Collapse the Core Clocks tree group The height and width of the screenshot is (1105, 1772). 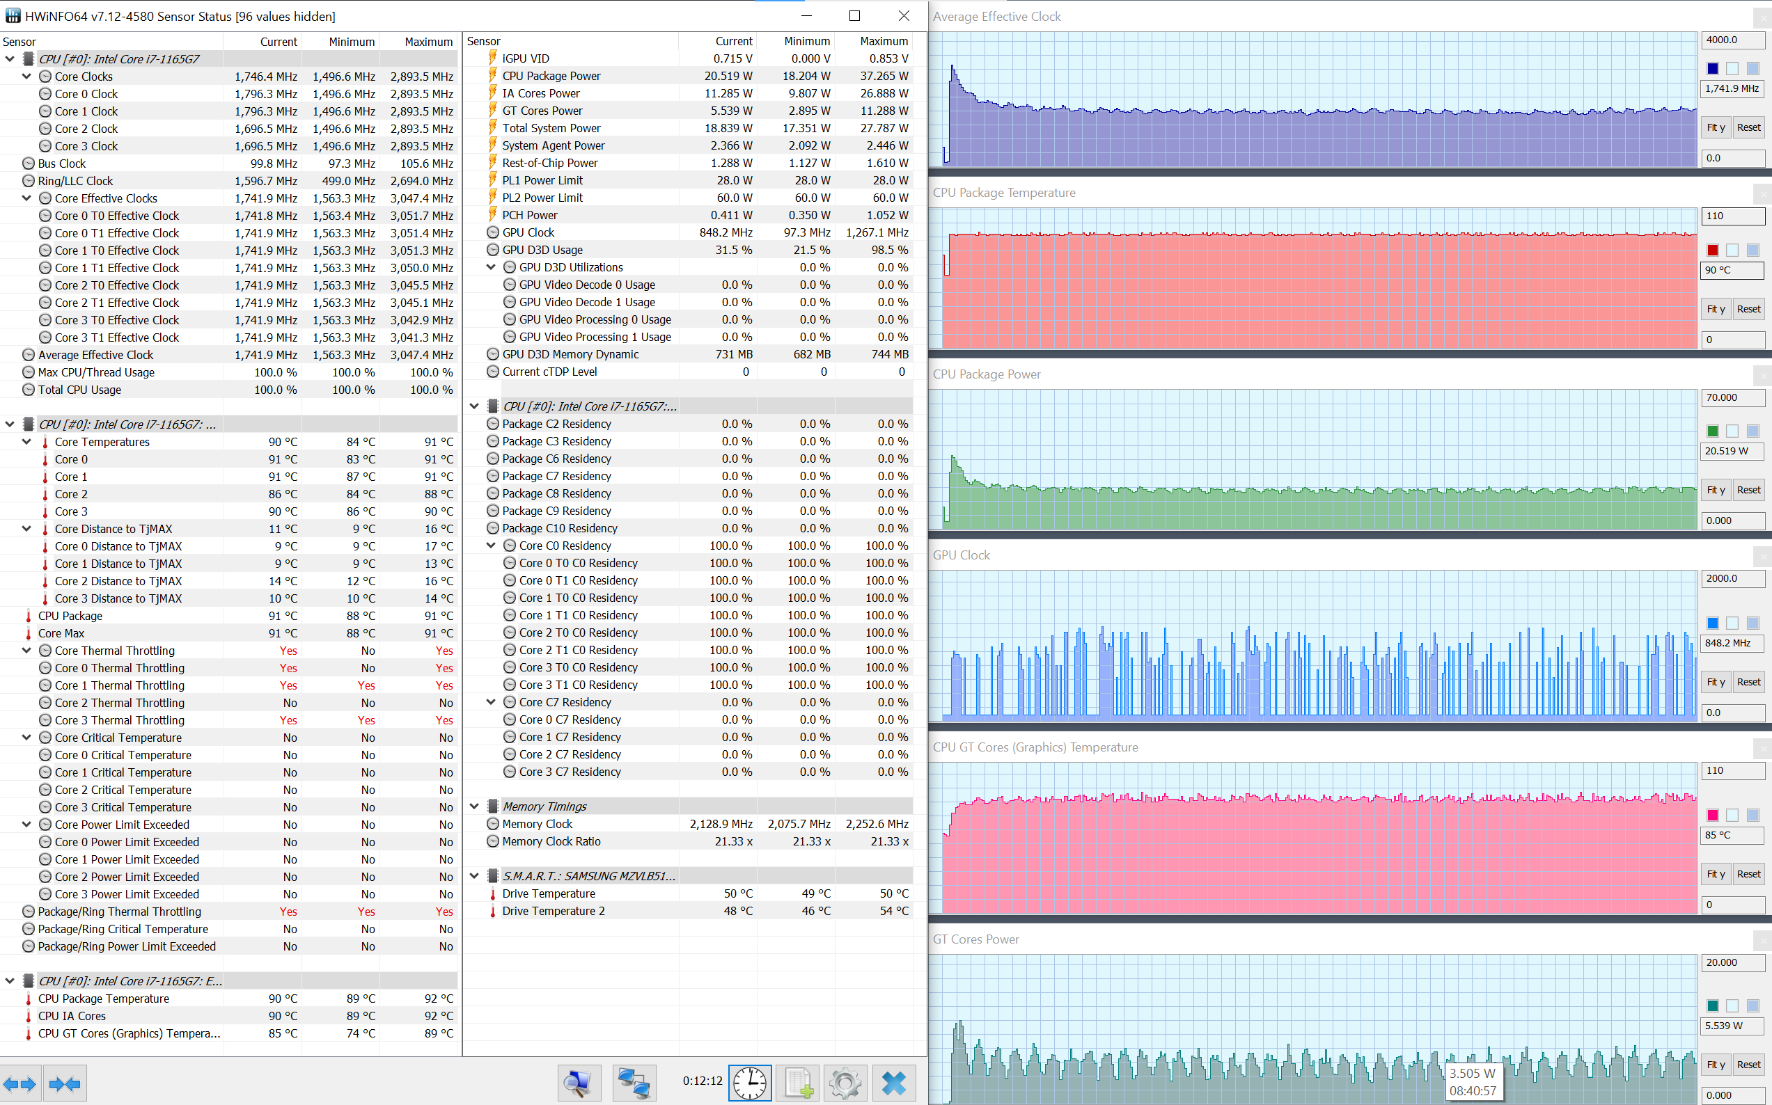(27, 77)
